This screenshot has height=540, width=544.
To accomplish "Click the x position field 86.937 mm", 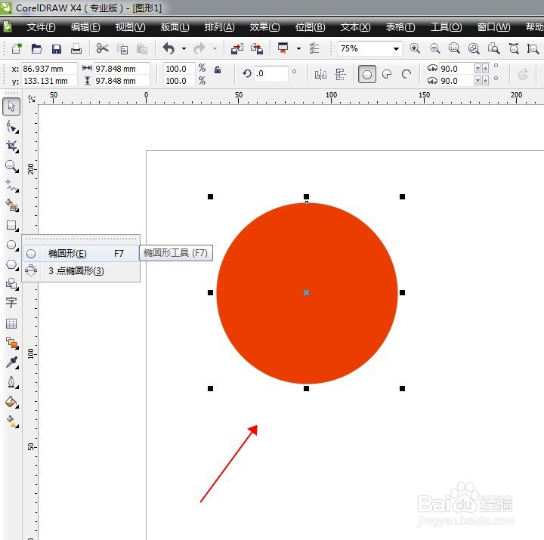I will (x=49, y=69).
